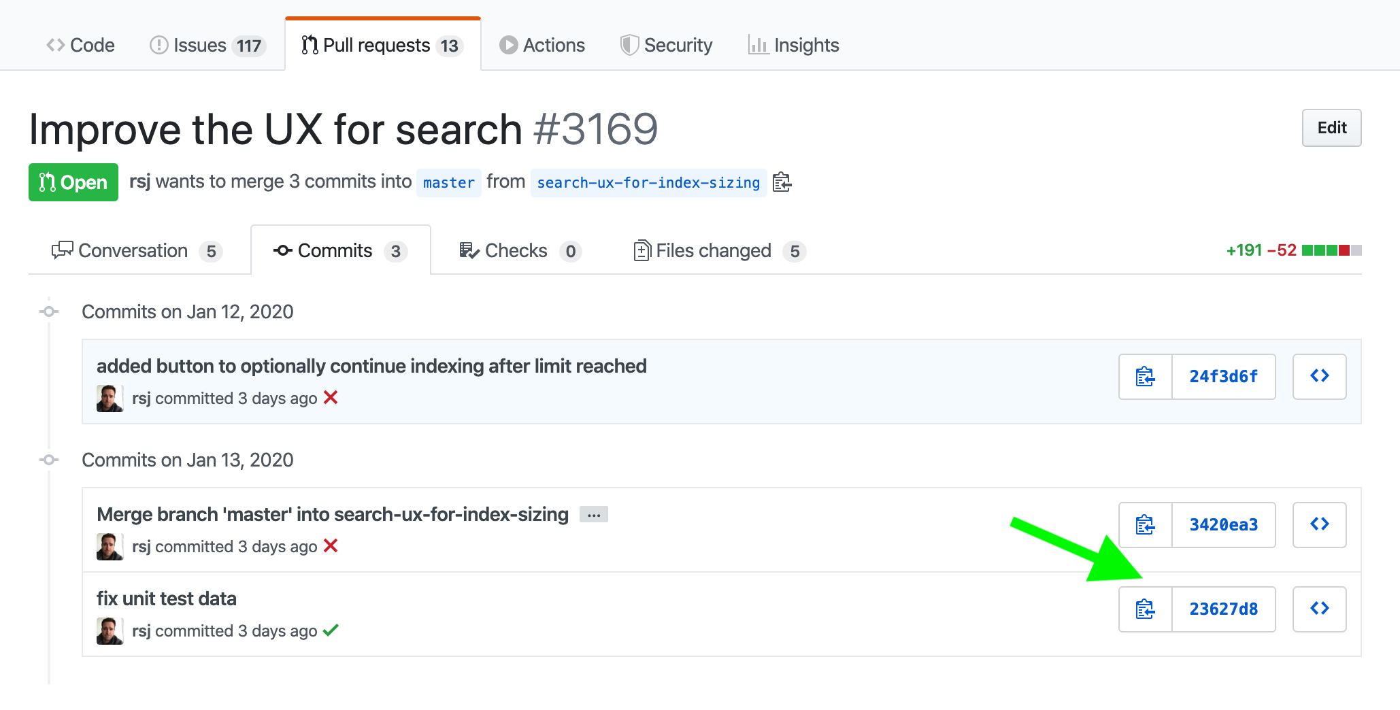Click 'Commits on Jan 13, 2020' heading
This screenshot has height=710, width=1400.
click(188, 460)
